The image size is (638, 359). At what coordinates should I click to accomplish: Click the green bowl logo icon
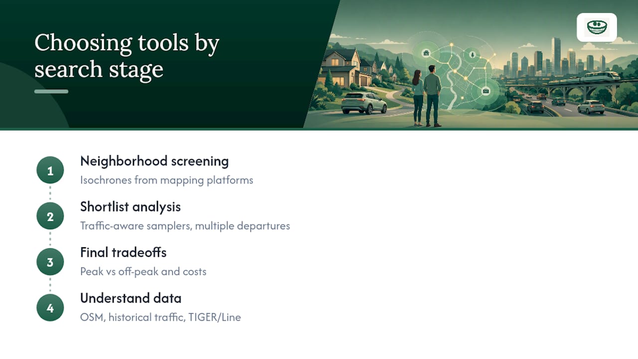click(x=597, y=27)
